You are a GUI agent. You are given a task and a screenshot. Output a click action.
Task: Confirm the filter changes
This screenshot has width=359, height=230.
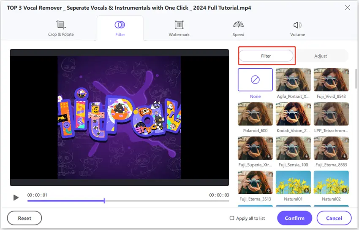tap(295, 218)
